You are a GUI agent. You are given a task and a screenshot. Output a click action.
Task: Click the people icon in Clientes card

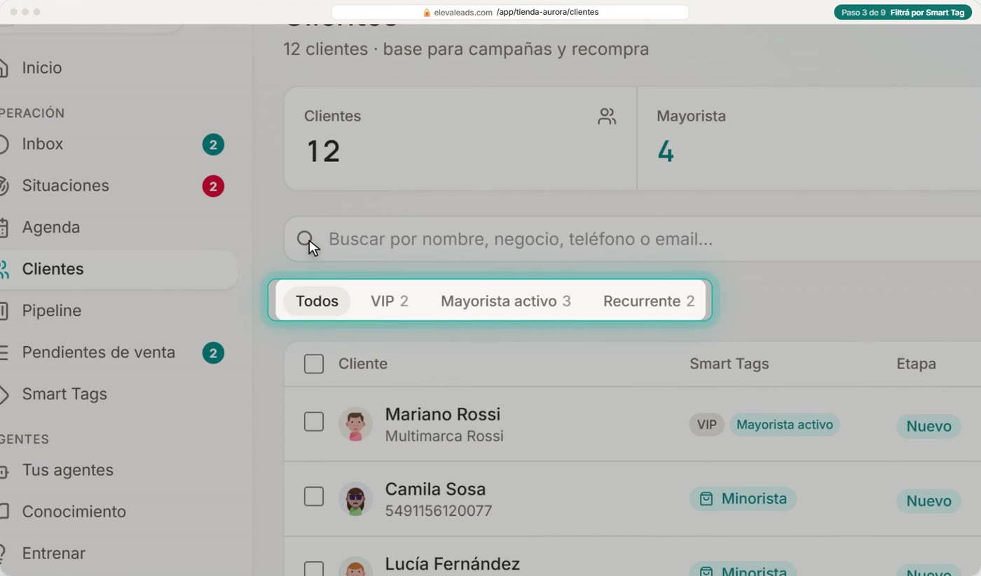point(607,117)
